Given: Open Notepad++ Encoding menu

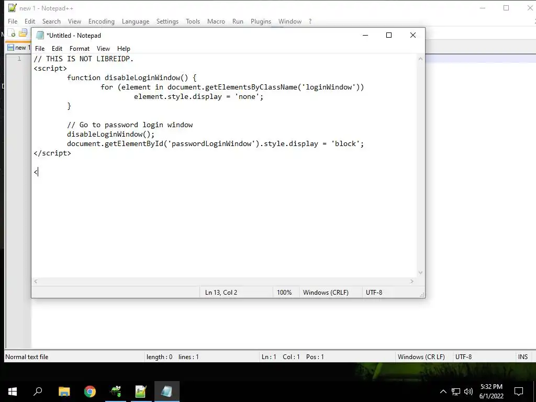Looking at the screenshot, I should 102,21.
